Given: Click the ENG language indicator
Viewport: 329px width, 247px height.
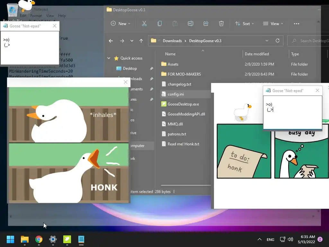Looking at the screenshot, I should [270, 239].
